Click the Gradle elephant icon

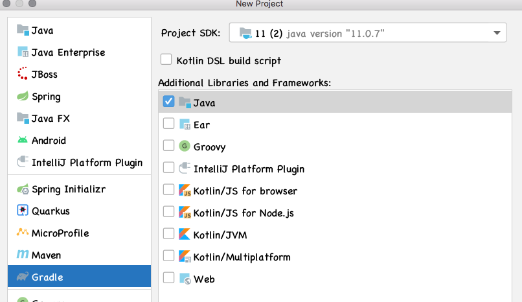pyautogui.click(x=23, y=276)
